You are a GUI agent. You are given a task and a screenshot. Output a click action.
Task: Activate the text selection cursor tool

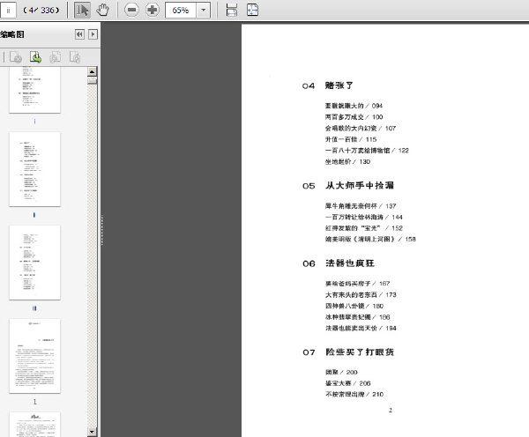point(82,10)
